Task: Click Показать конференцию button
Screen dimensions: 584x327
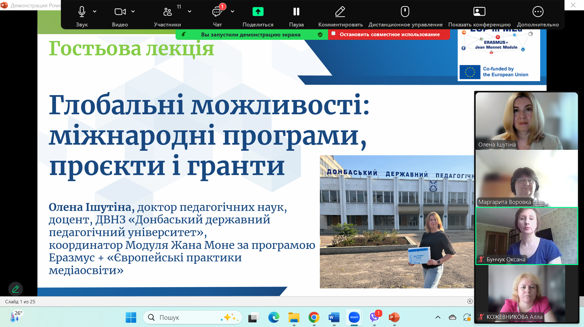Action: [479, 16]
